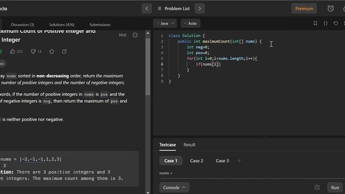Click the debug bug icon
345x194 pixels.
click(317, 188)
